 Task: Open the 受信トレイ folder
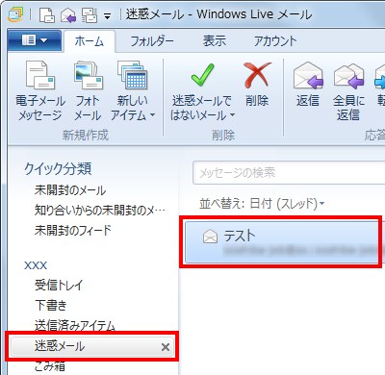coord(59,285)
